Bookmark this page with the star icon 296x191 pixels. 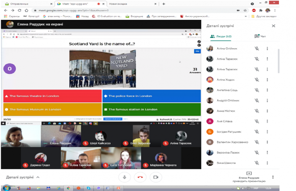pyautogui.click(x=245, y=10)
